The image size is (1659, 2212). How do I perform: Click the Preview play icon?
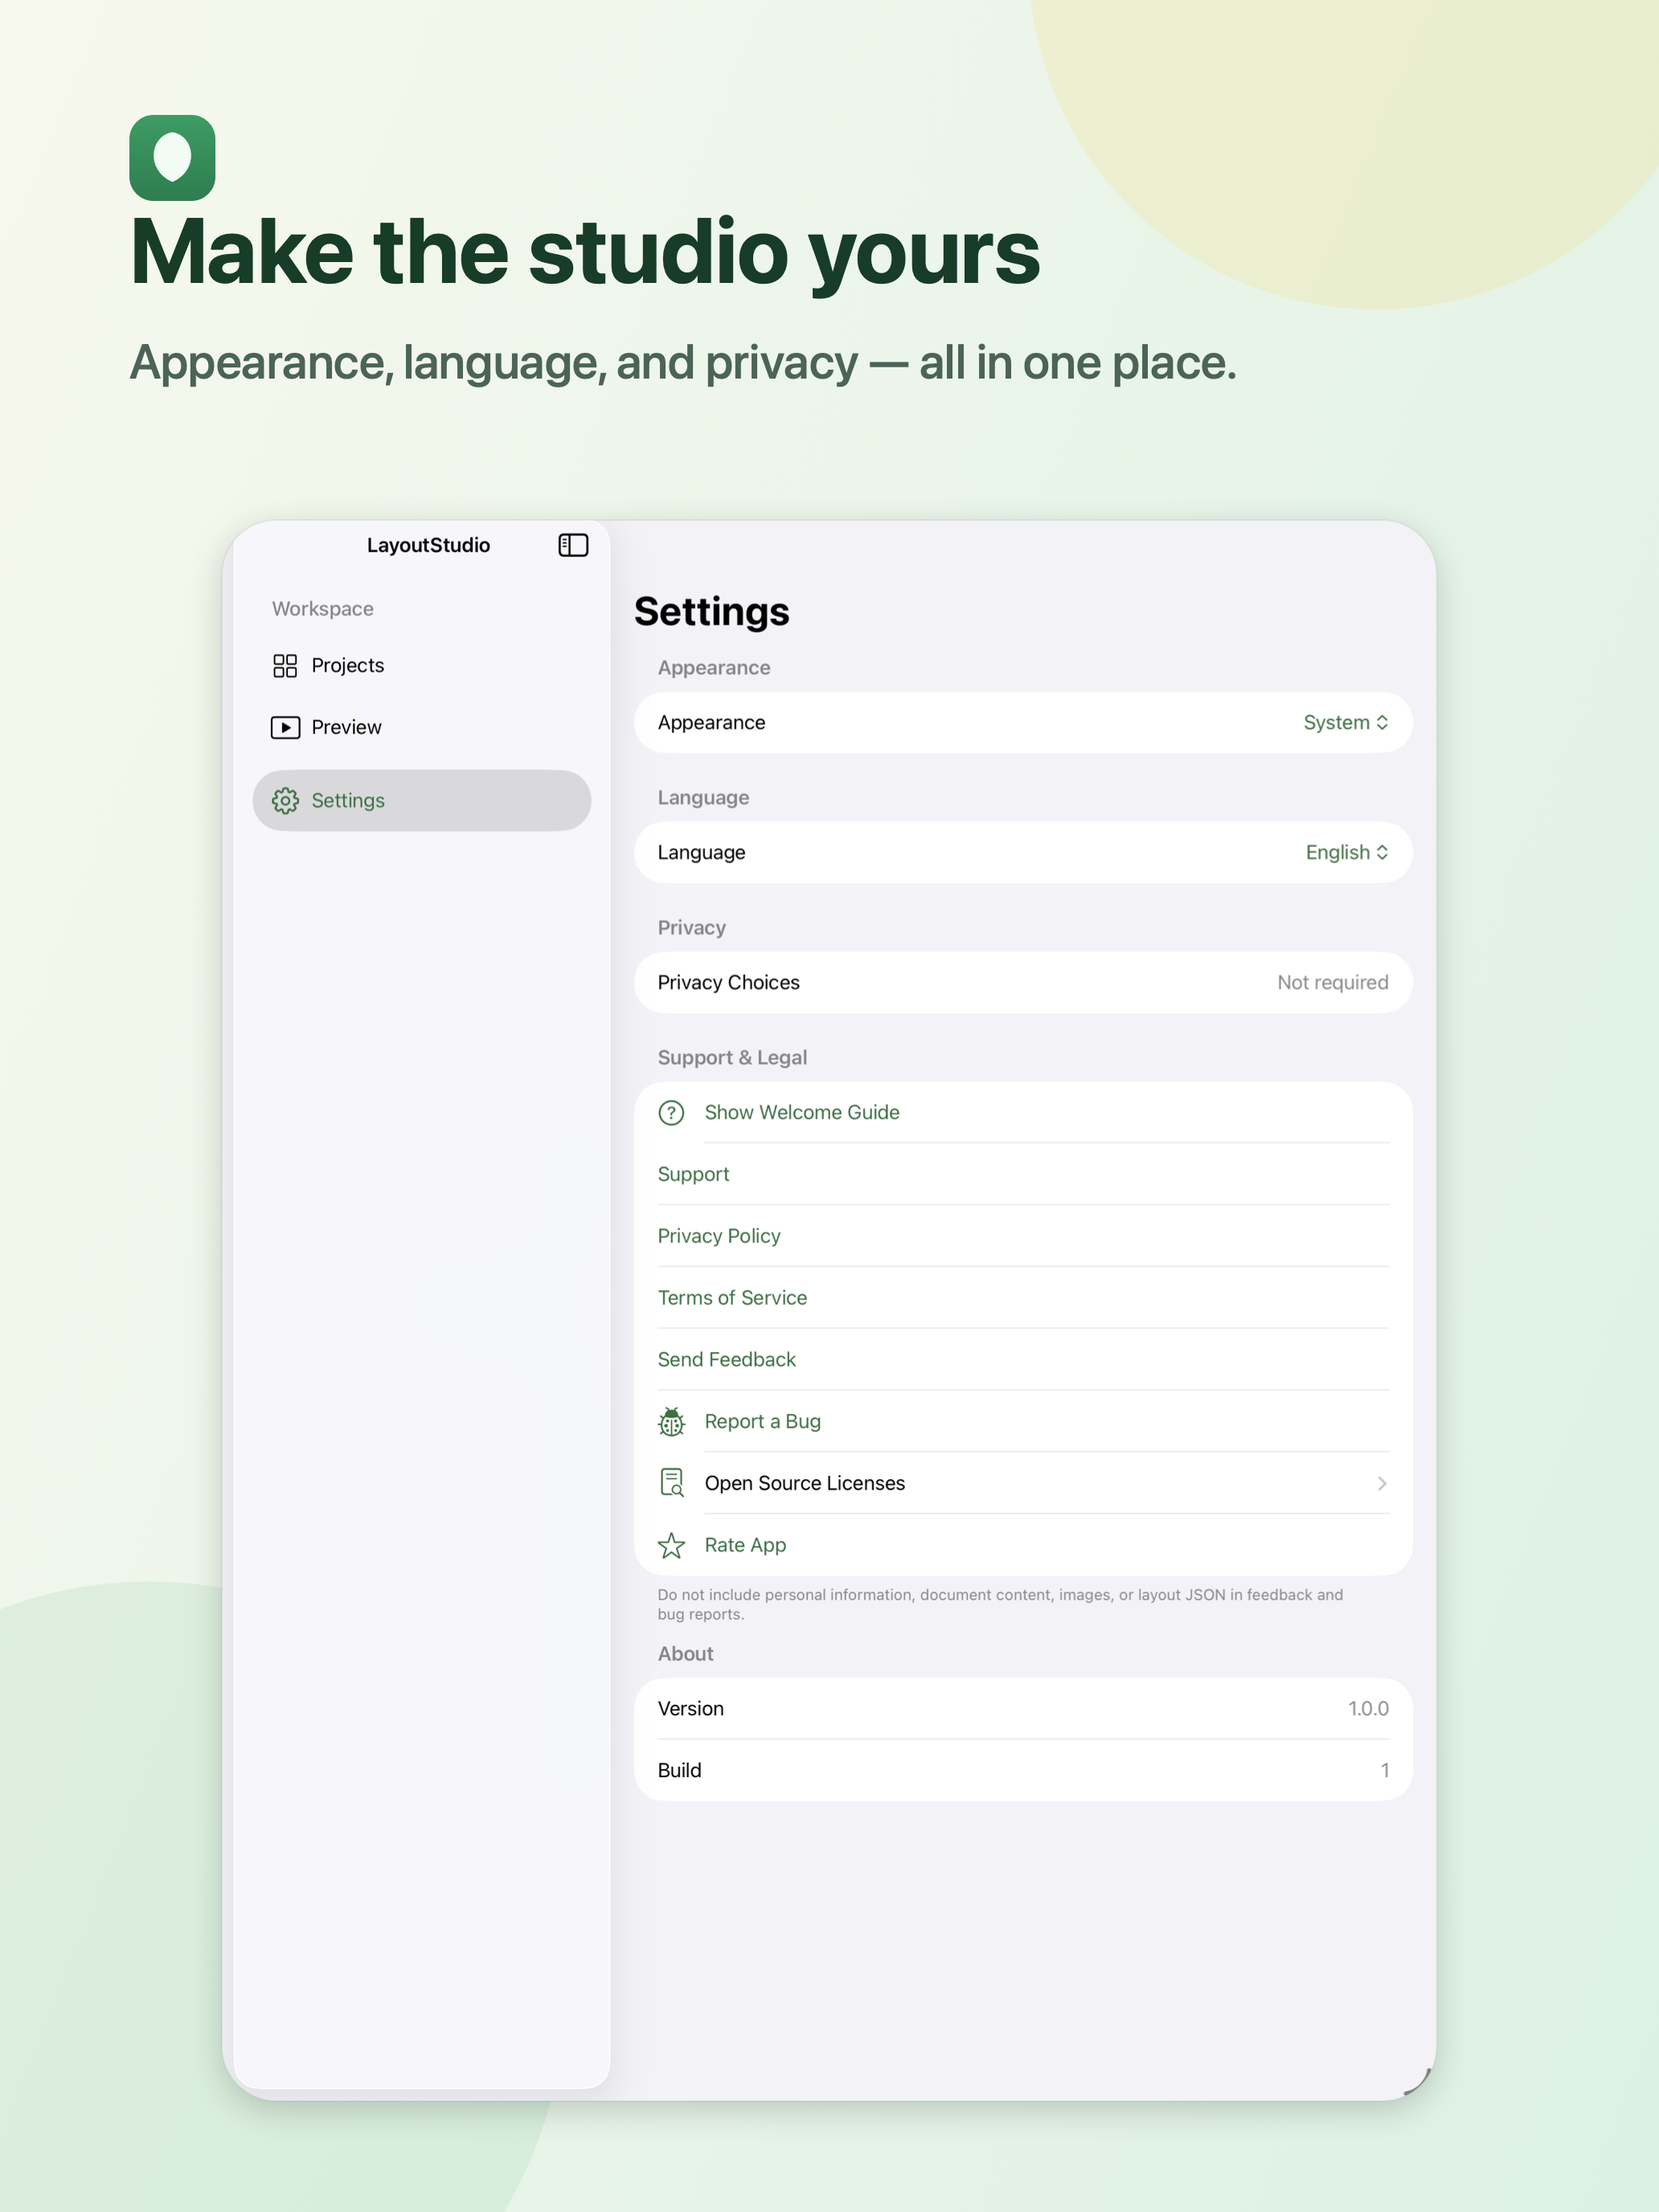click(x=285, y=728)
